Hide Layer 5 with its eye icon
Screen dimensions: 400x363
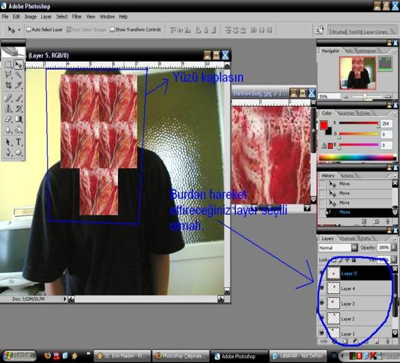pyautogui.click(x=322, y=273)
